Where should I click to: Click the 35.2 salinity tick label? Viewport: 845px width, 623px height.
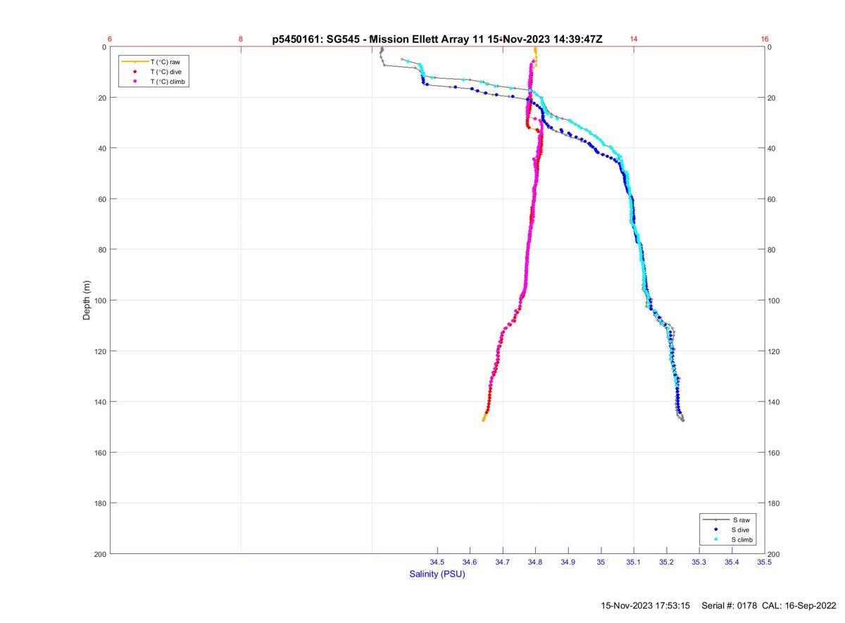coord(666,562)
